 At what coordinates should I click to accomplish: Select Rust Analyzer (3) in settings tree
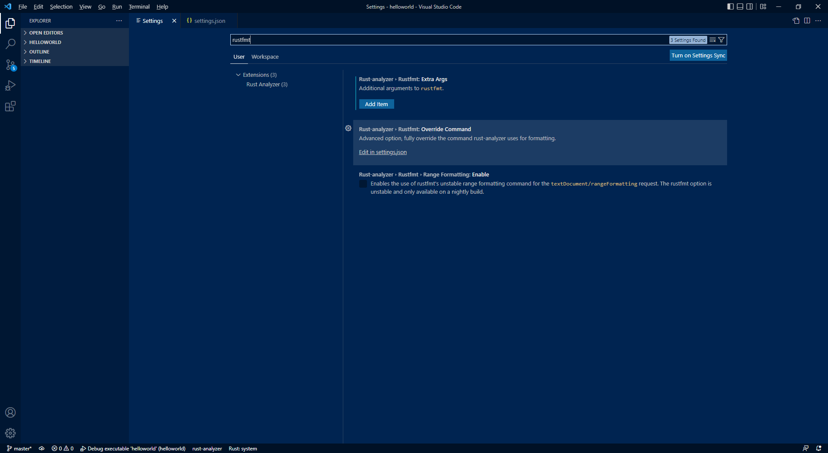(267, 85)
